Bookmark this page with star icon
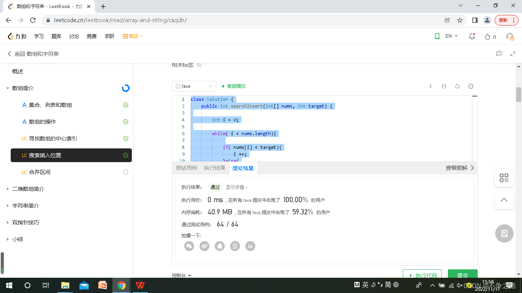 pyautogui.click(x=460, y=20)
